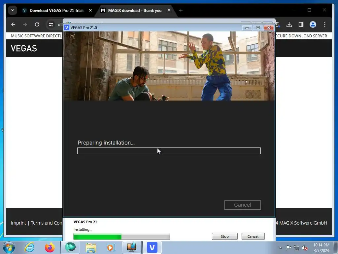The width and height of the screenshot is (338, 254).
Task: Open Chrome downloads icon
Action: point(289,24)
